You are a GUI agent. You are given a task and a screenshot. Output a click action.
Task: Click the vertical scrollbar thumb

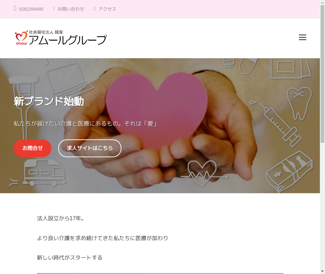[x=322, y=74]
